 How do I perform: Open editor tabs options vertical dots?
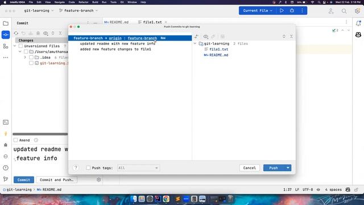coord(346,22)
